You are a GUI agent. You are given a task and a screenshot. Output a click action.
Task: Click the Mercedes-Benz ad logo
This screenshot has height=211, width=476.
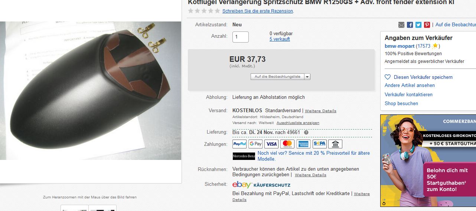[x=244, y=156]
